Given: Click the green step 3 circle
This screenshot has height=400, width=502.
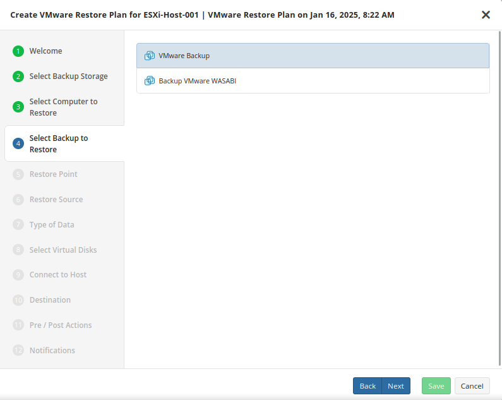Looking at the screenshot, I should click(18, 107).
